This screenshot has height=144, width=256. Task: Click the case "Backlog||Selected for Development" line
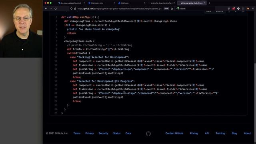click(100, 57)
